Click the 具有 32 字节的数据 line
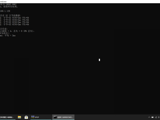This screenshot has width=160, height=120. pos(11,15)
